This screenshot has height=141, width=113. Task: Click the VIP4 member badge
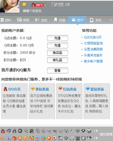(x=39, y=5)
